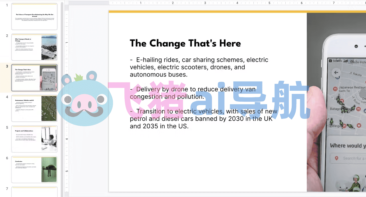The width and height of the screenshot is (366, 197).
Task: Open slide 2 thumbnail "Why Transport Needs to Change"
Action: (34, 47)
